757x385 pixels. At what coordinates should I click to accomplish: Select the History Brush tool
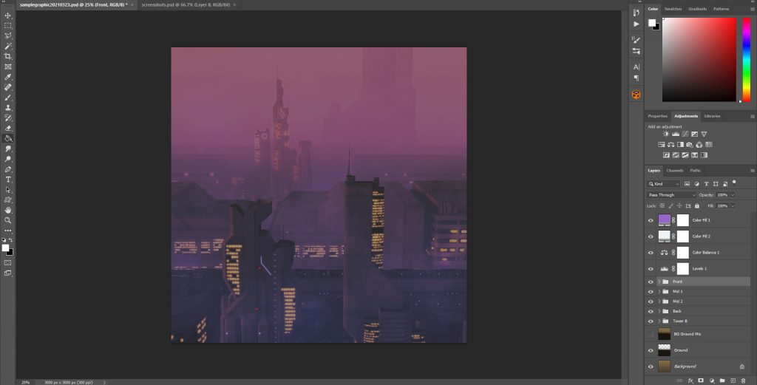coord(7,118)
